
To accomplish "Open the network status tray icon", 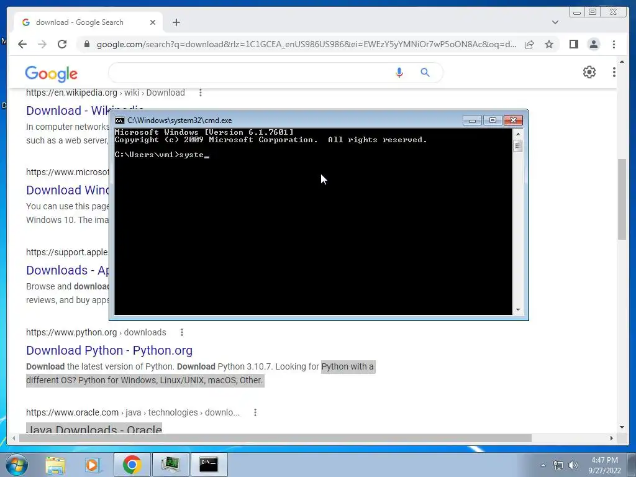I will click(558, 465).
